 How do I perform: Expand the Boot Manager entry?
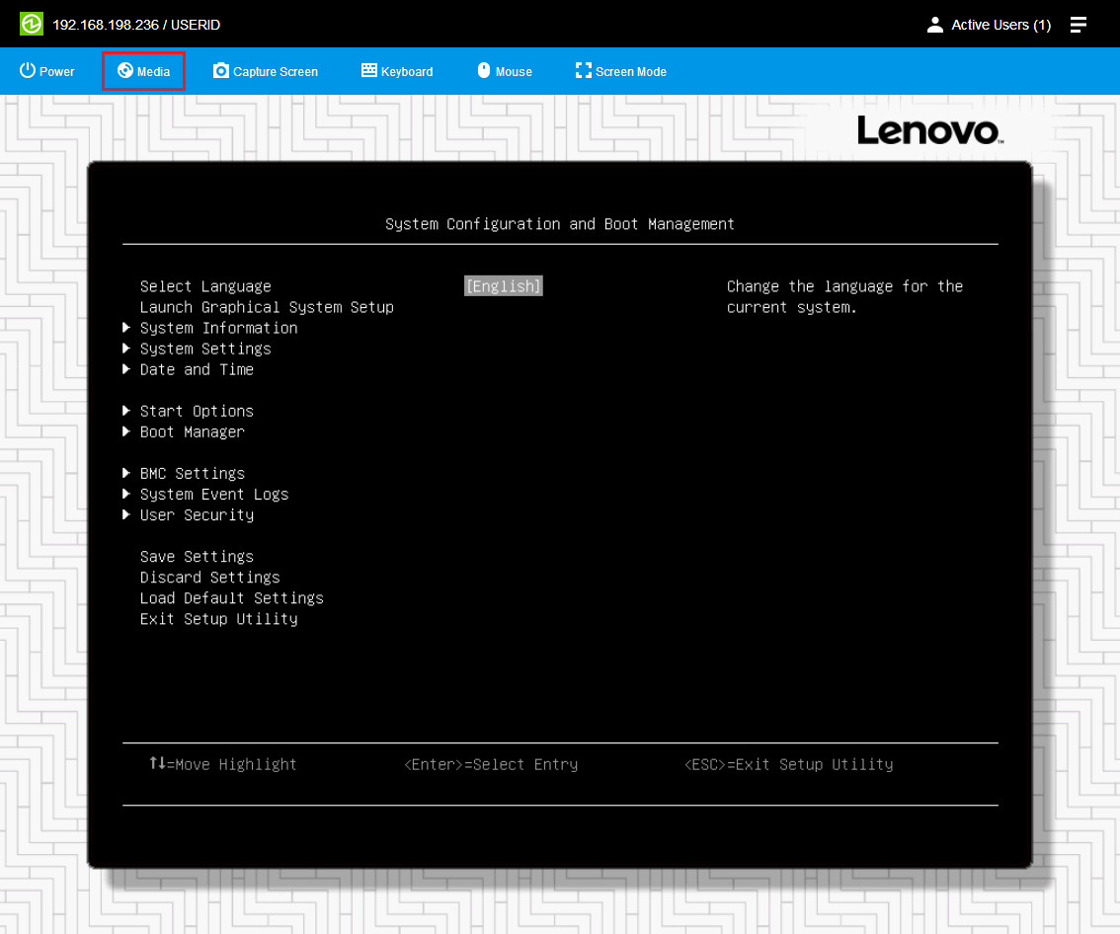(192, 431)
